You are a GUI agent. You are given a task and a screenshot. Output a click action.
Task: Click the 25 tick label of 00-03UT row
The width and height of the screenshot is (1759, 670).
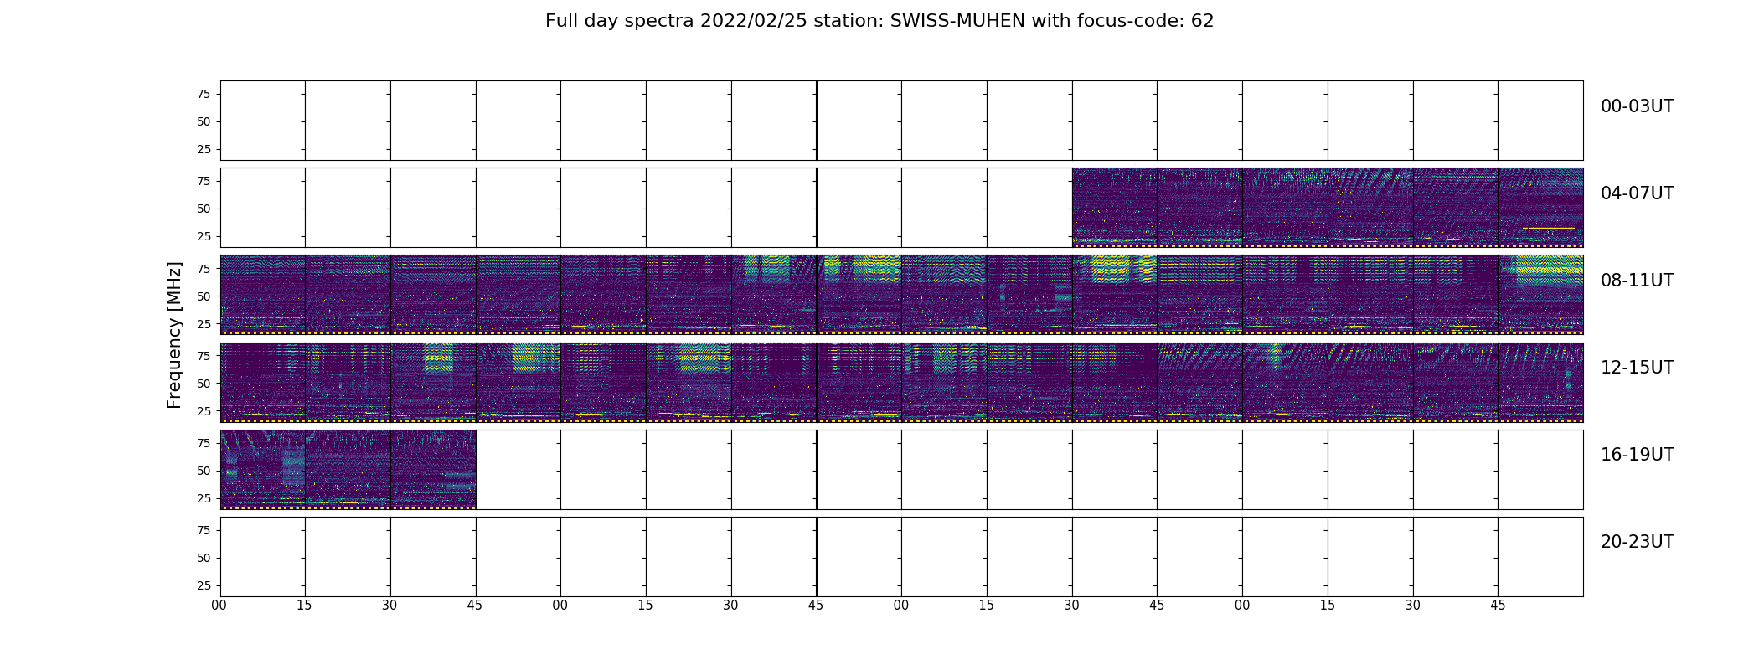204,149
